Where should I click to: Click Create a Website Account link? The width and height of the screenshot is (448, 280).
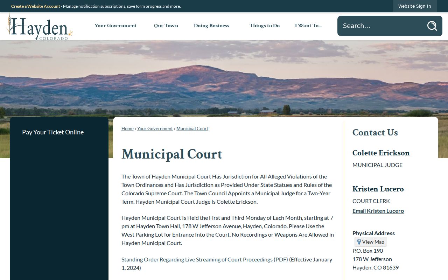coord(36,6)
